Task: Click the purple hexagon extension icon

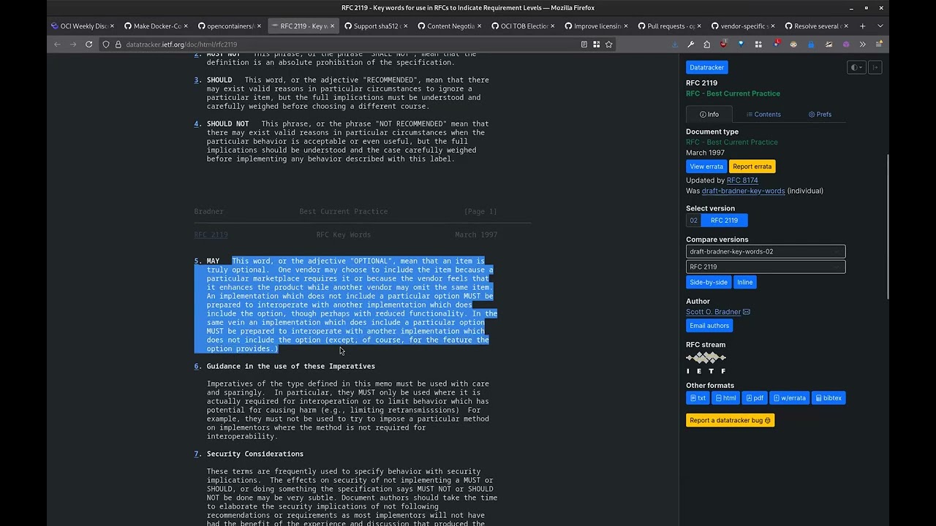Action: point(846,45)
